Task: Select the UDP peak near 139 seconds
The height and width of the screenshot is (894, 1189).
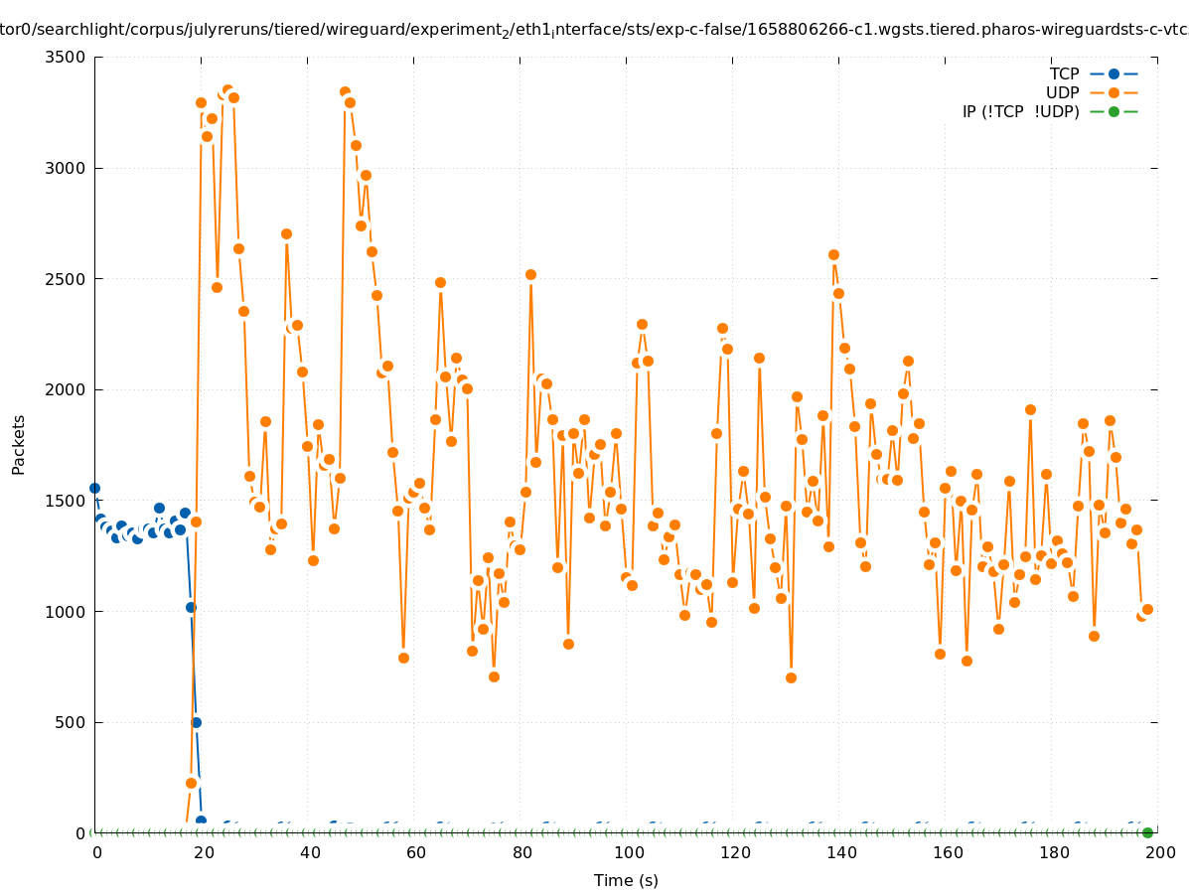Action: (833, 255)
